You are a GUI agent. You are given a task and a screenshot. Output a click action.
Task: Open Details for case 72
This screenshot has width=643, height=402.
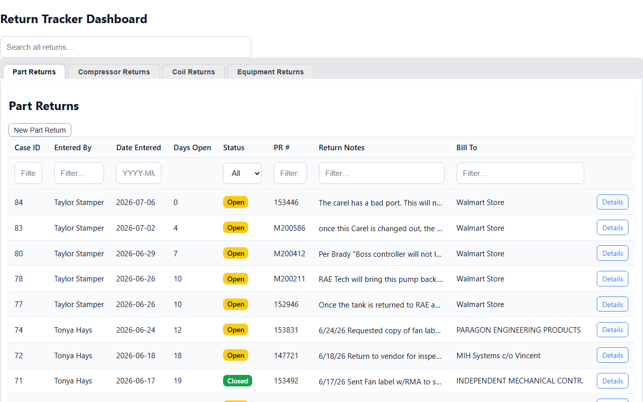pos(612,355)
